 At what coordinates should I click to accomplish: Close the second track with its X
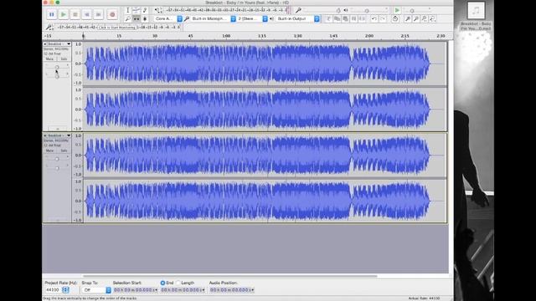[44, 135]
